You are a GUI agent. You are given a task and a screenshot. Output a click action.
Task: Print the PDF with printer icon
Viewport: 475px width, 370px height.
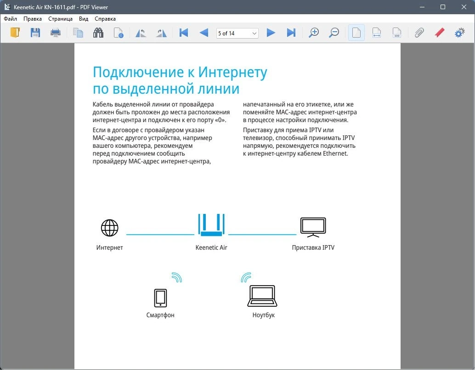tap(56, 33)
